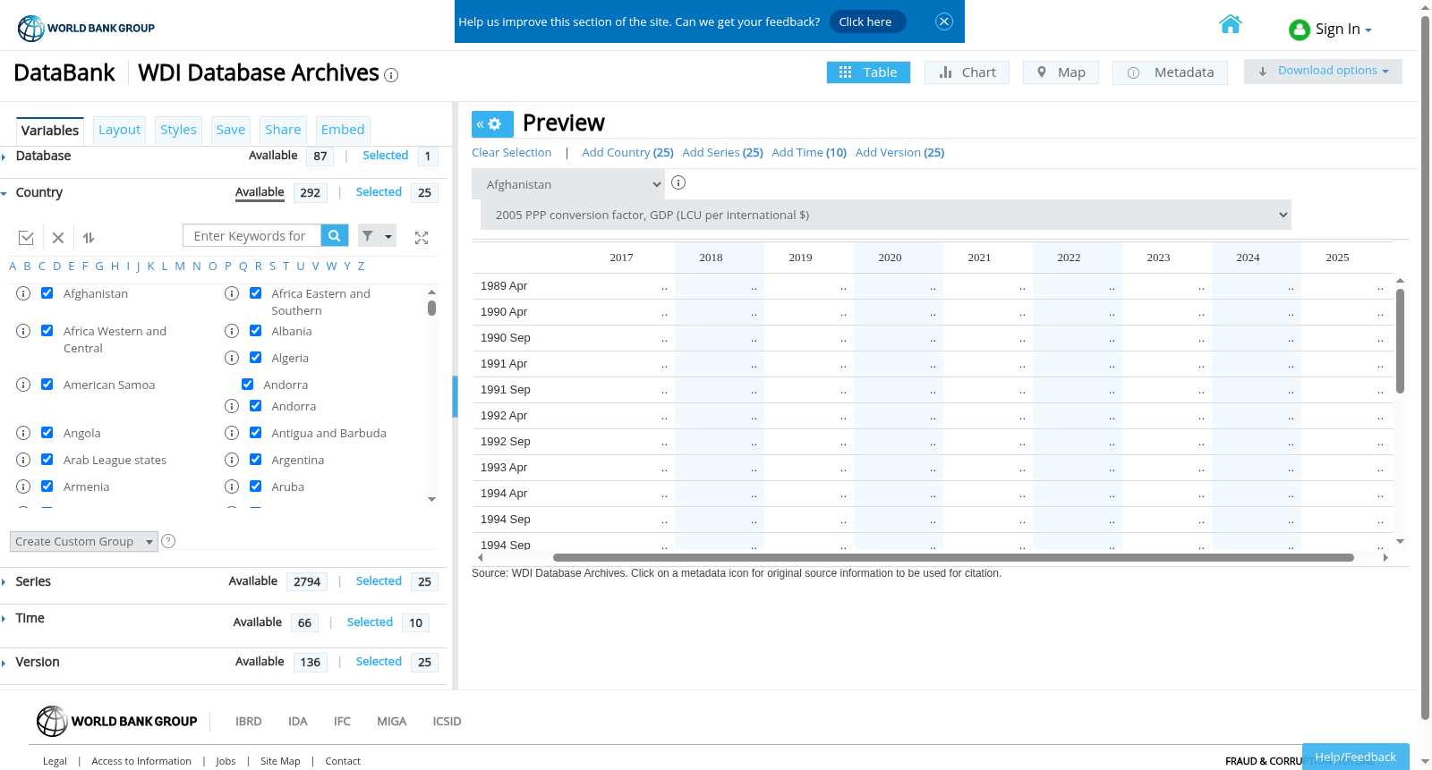Image resolution: width=1432 pixels, height=770 pixels.
Task: Click the preview table horizontal scrollbar
Action: click(x=953, y=557)
